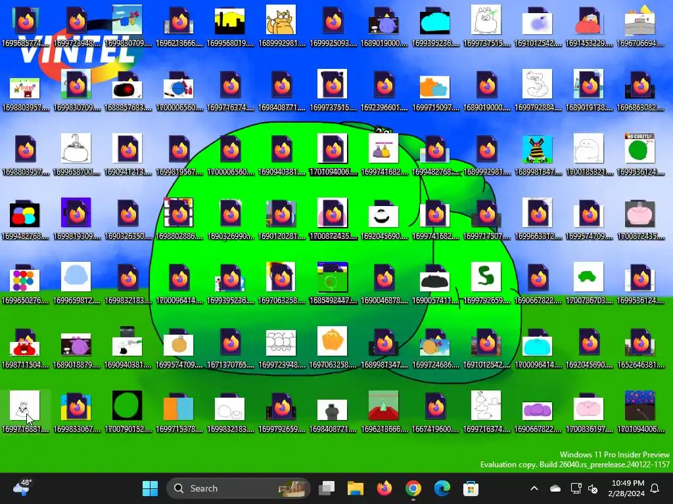
Task: Select Firefox file 1699925093
Action: [333, 26]
